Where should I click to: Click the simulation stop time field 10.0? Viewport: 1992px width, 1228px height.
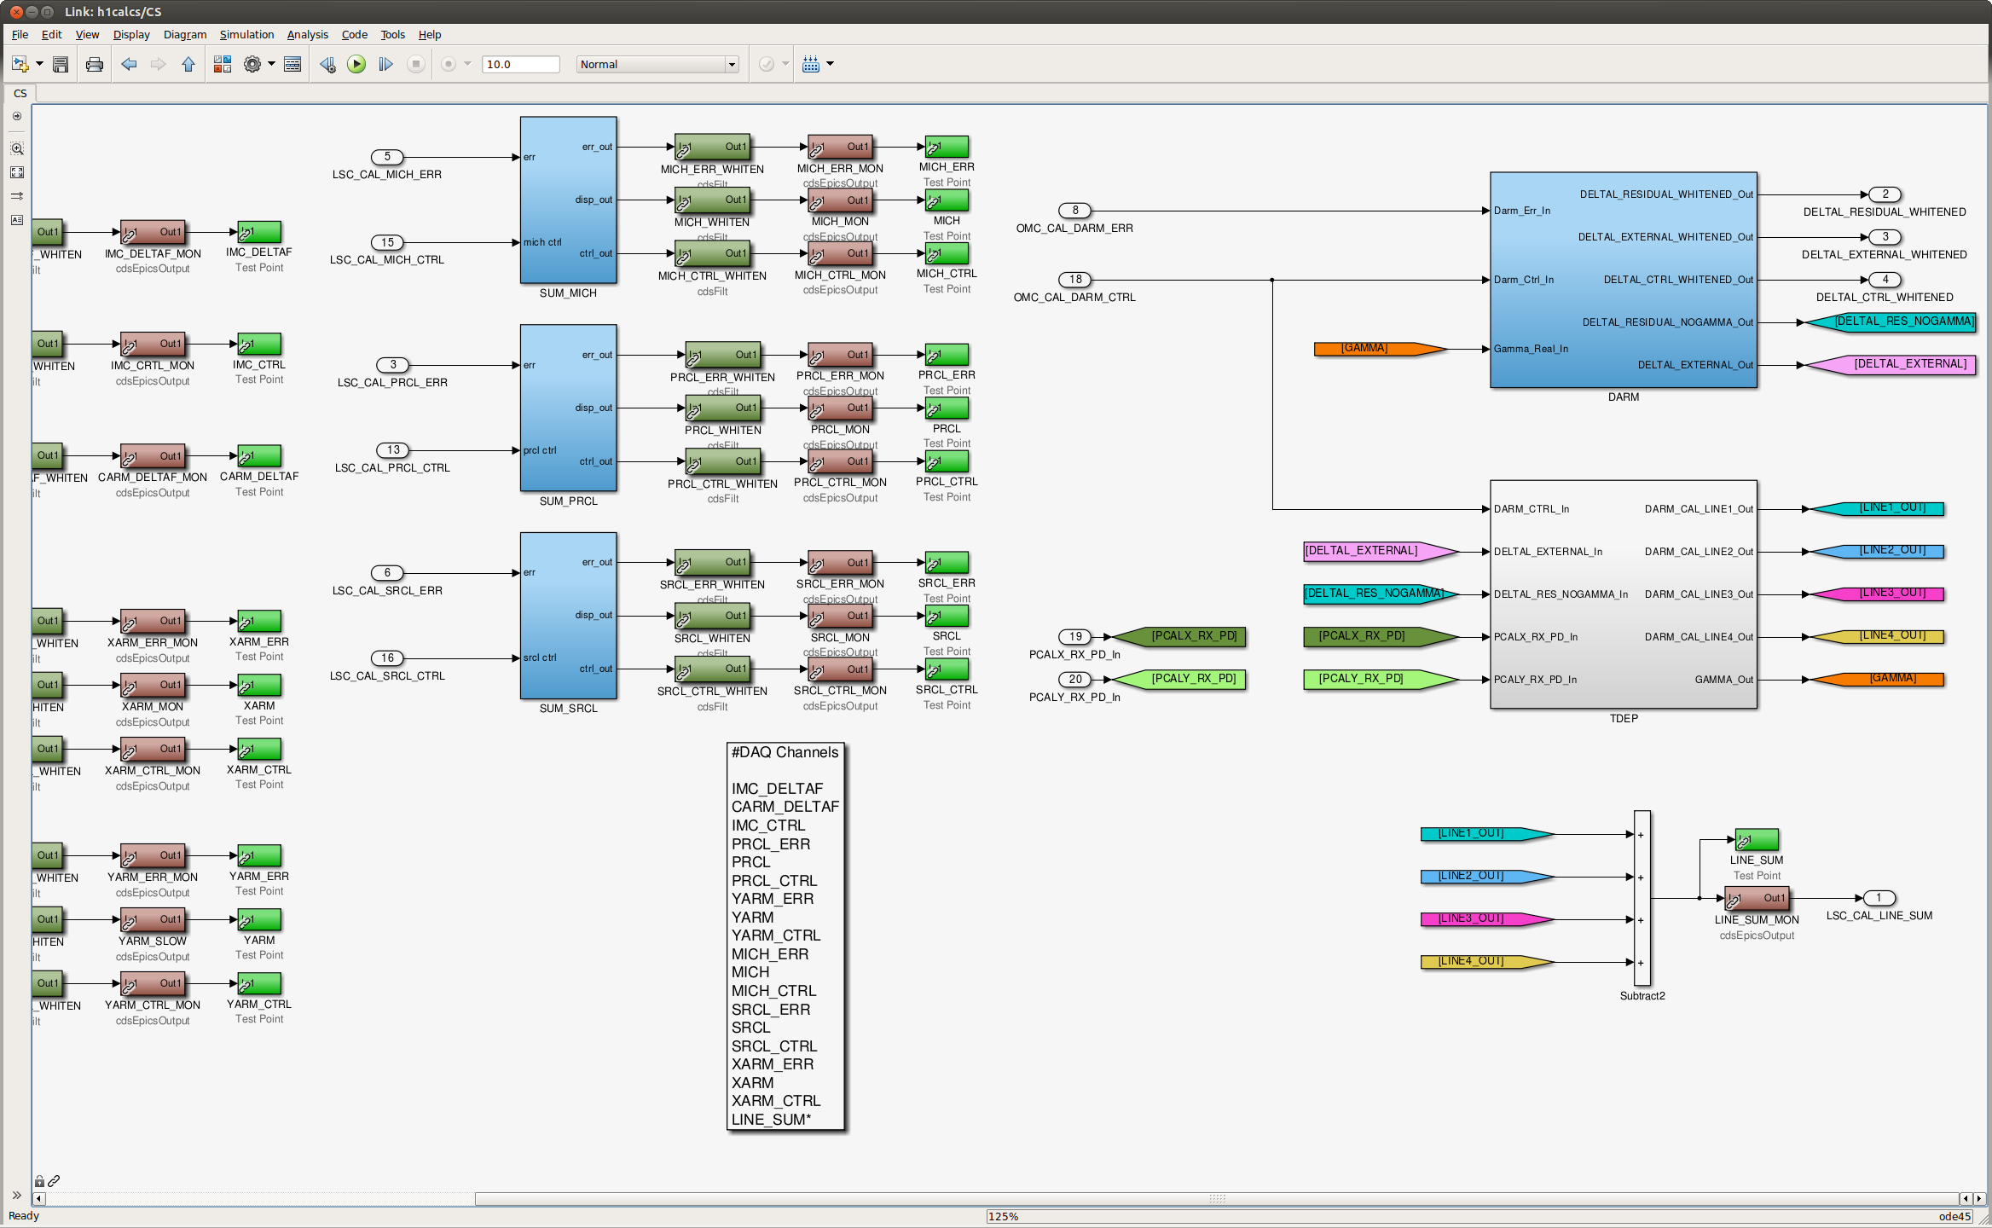[x=521, y=64]
